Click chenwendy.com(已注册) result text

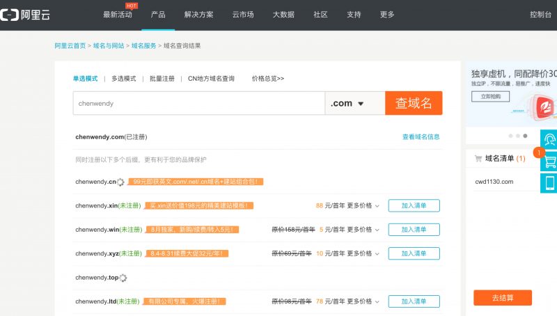tap(111, 137)
